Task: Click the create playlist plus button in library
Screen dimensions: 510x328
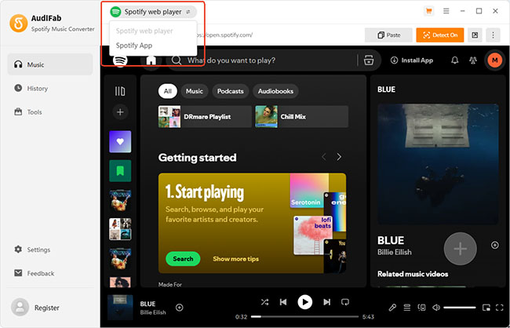Action: pyautogui.click(x=120, y=112)
